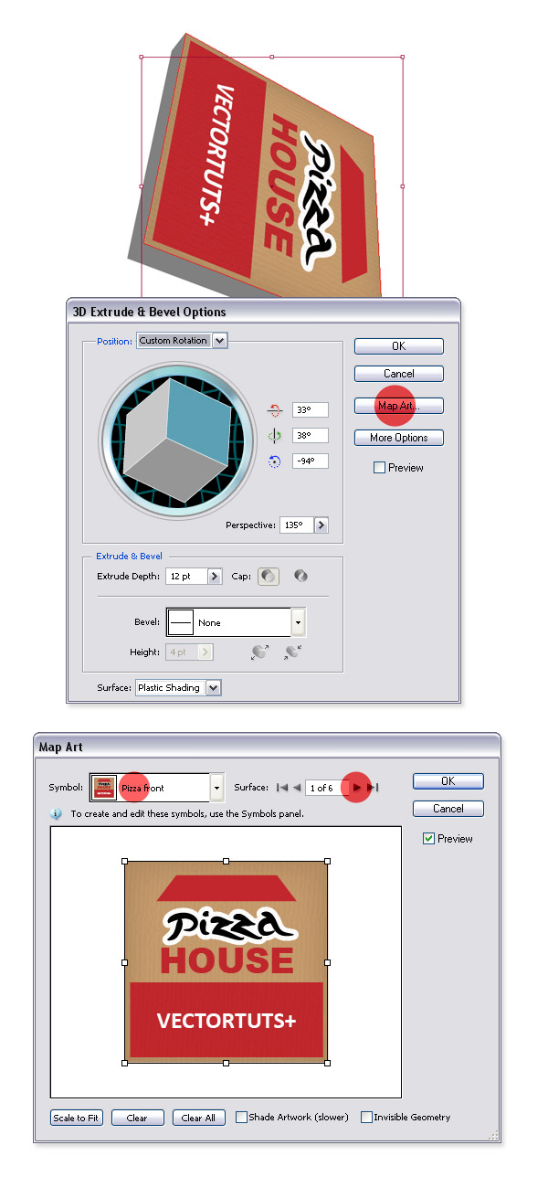Go to first surface in Map Art
Screen dimensions: 548x1177
283,788
